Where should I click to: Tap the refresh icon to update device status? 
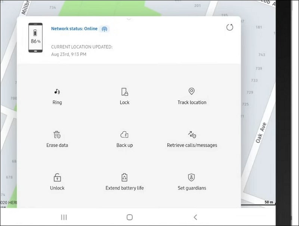[230, 28]
